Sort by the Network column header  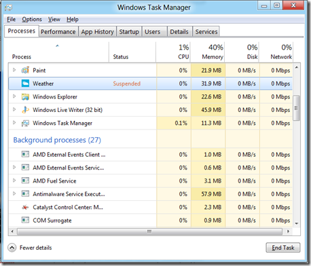(x=276, y=52)
